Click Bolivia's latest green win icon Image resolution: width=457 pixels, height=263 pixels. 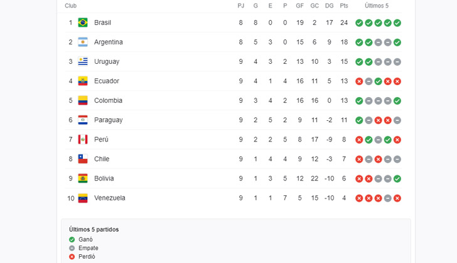click(x=397, y=178)
